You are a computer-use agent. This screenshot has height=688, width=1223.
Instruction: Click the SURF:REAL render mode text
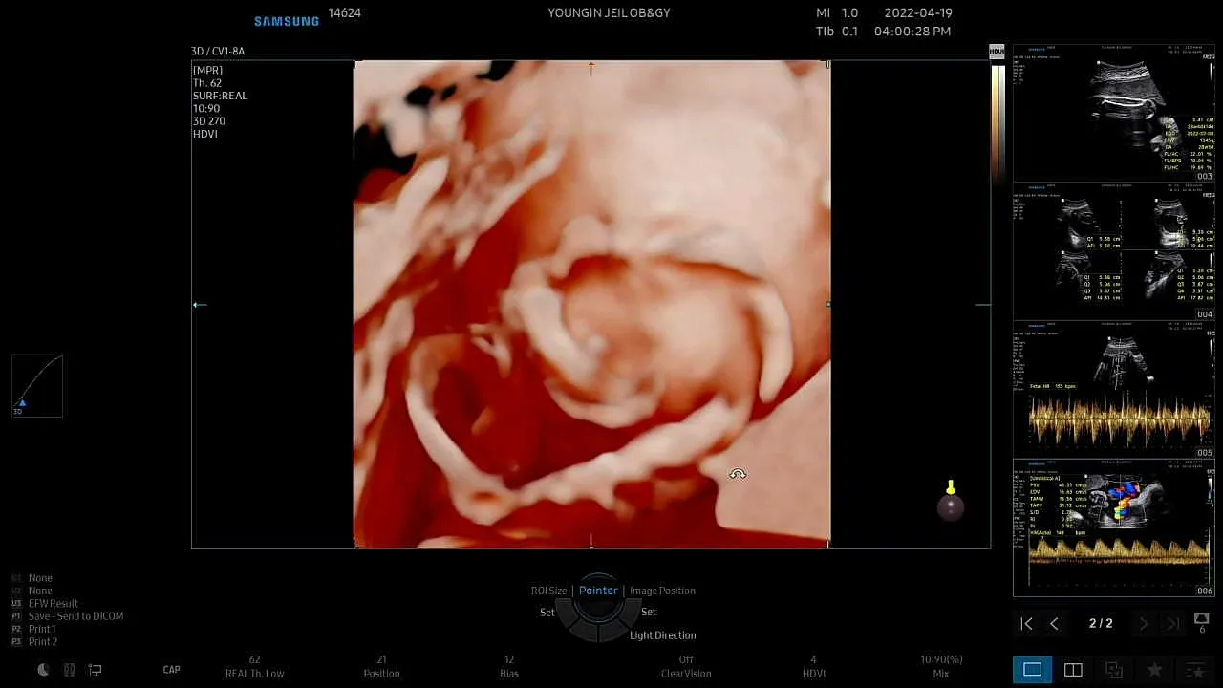(x=220, y=96)
